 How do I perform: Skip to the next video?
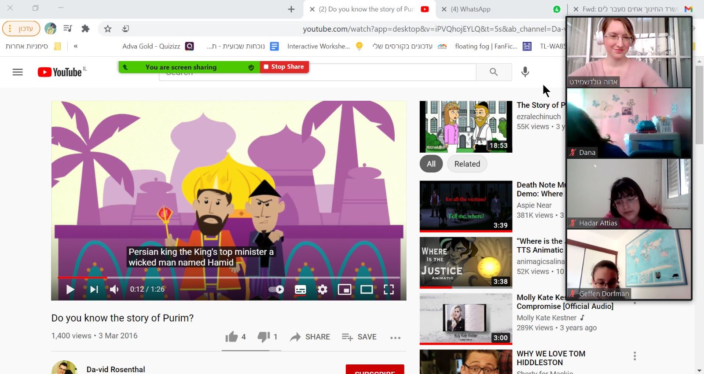coord(94,289)
